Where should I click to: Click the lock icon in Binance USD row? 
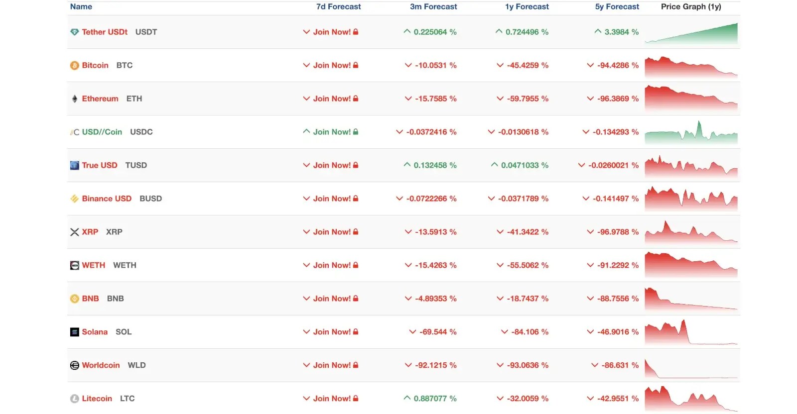point(356,199)
